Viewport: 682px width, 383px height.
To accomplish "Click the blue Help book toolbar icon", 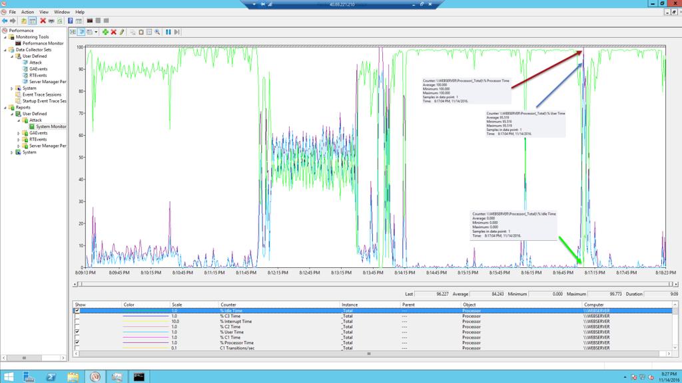I will (70, 21).
